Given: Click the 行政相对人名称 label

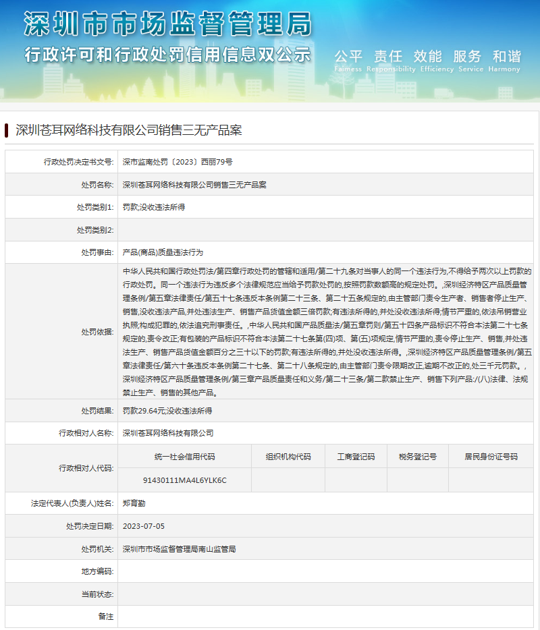Looking at the screenshot, I should (86, 433).
